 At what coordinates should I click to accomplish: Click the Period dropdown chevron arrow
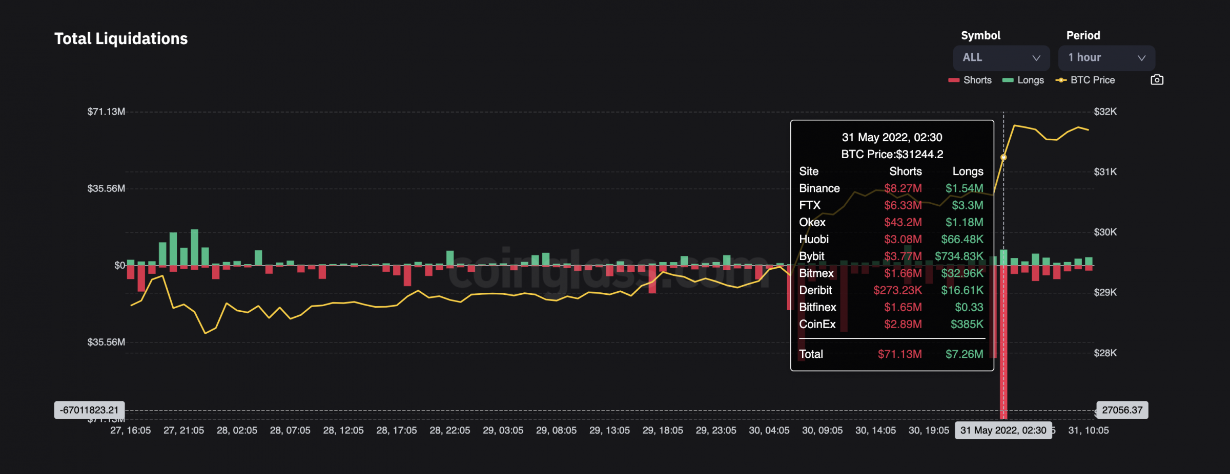pyautogui.click(x=1141, y=58)
